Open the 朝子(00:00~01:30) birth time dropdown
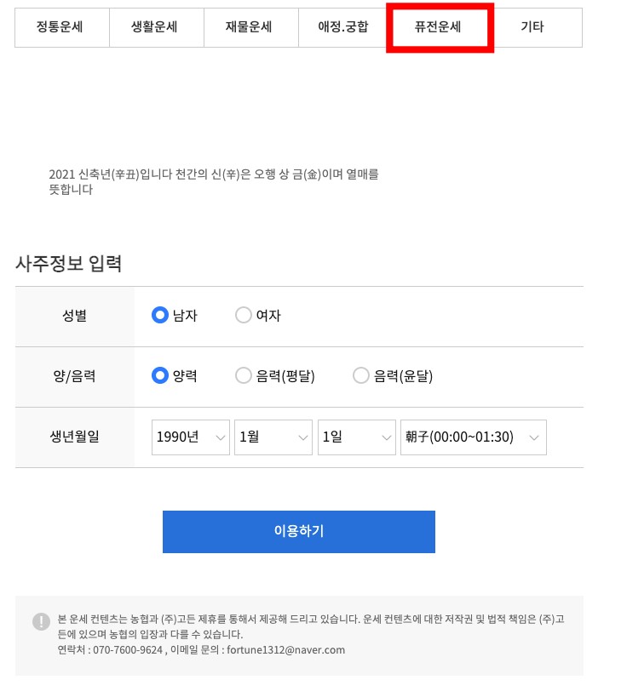Screen dimensions: 627x697 [x=473, y=437]
